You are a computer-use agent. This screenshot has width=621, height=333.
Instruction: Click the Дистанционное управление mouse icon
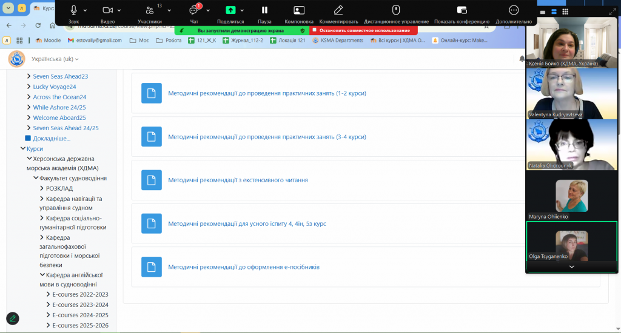[x=396, y=10]
